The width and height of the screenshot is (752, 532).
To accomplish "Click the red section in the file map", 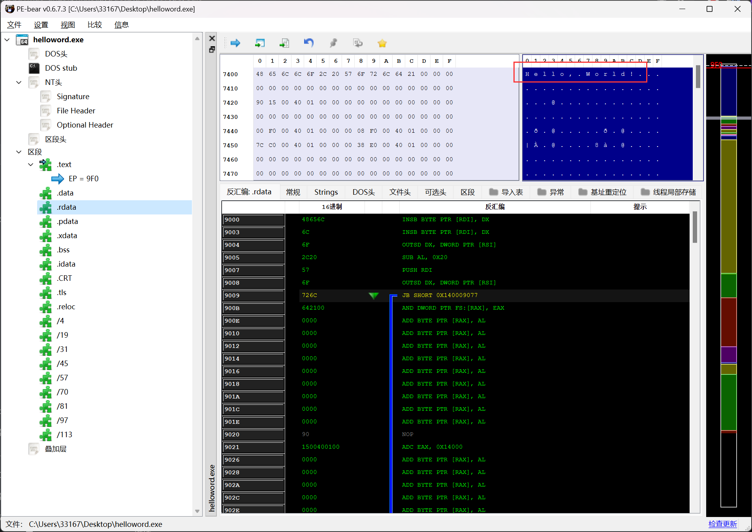I will (728, 322).
